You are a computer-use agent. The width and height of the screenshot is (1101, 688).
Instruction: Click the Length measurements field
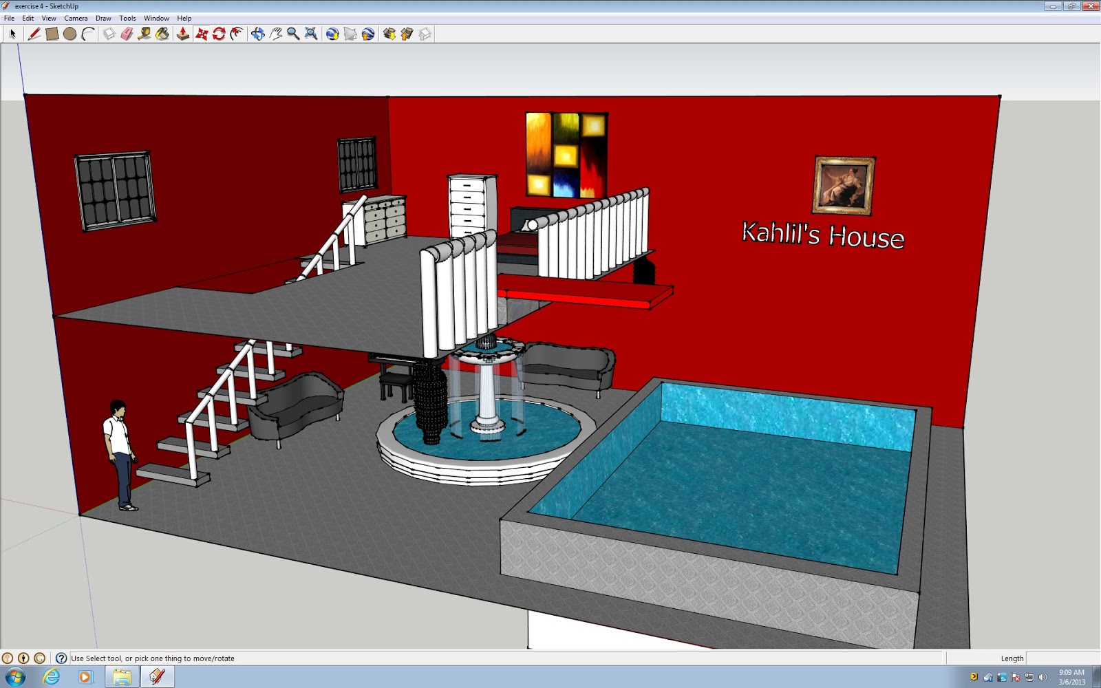(x=1060, y=658)
